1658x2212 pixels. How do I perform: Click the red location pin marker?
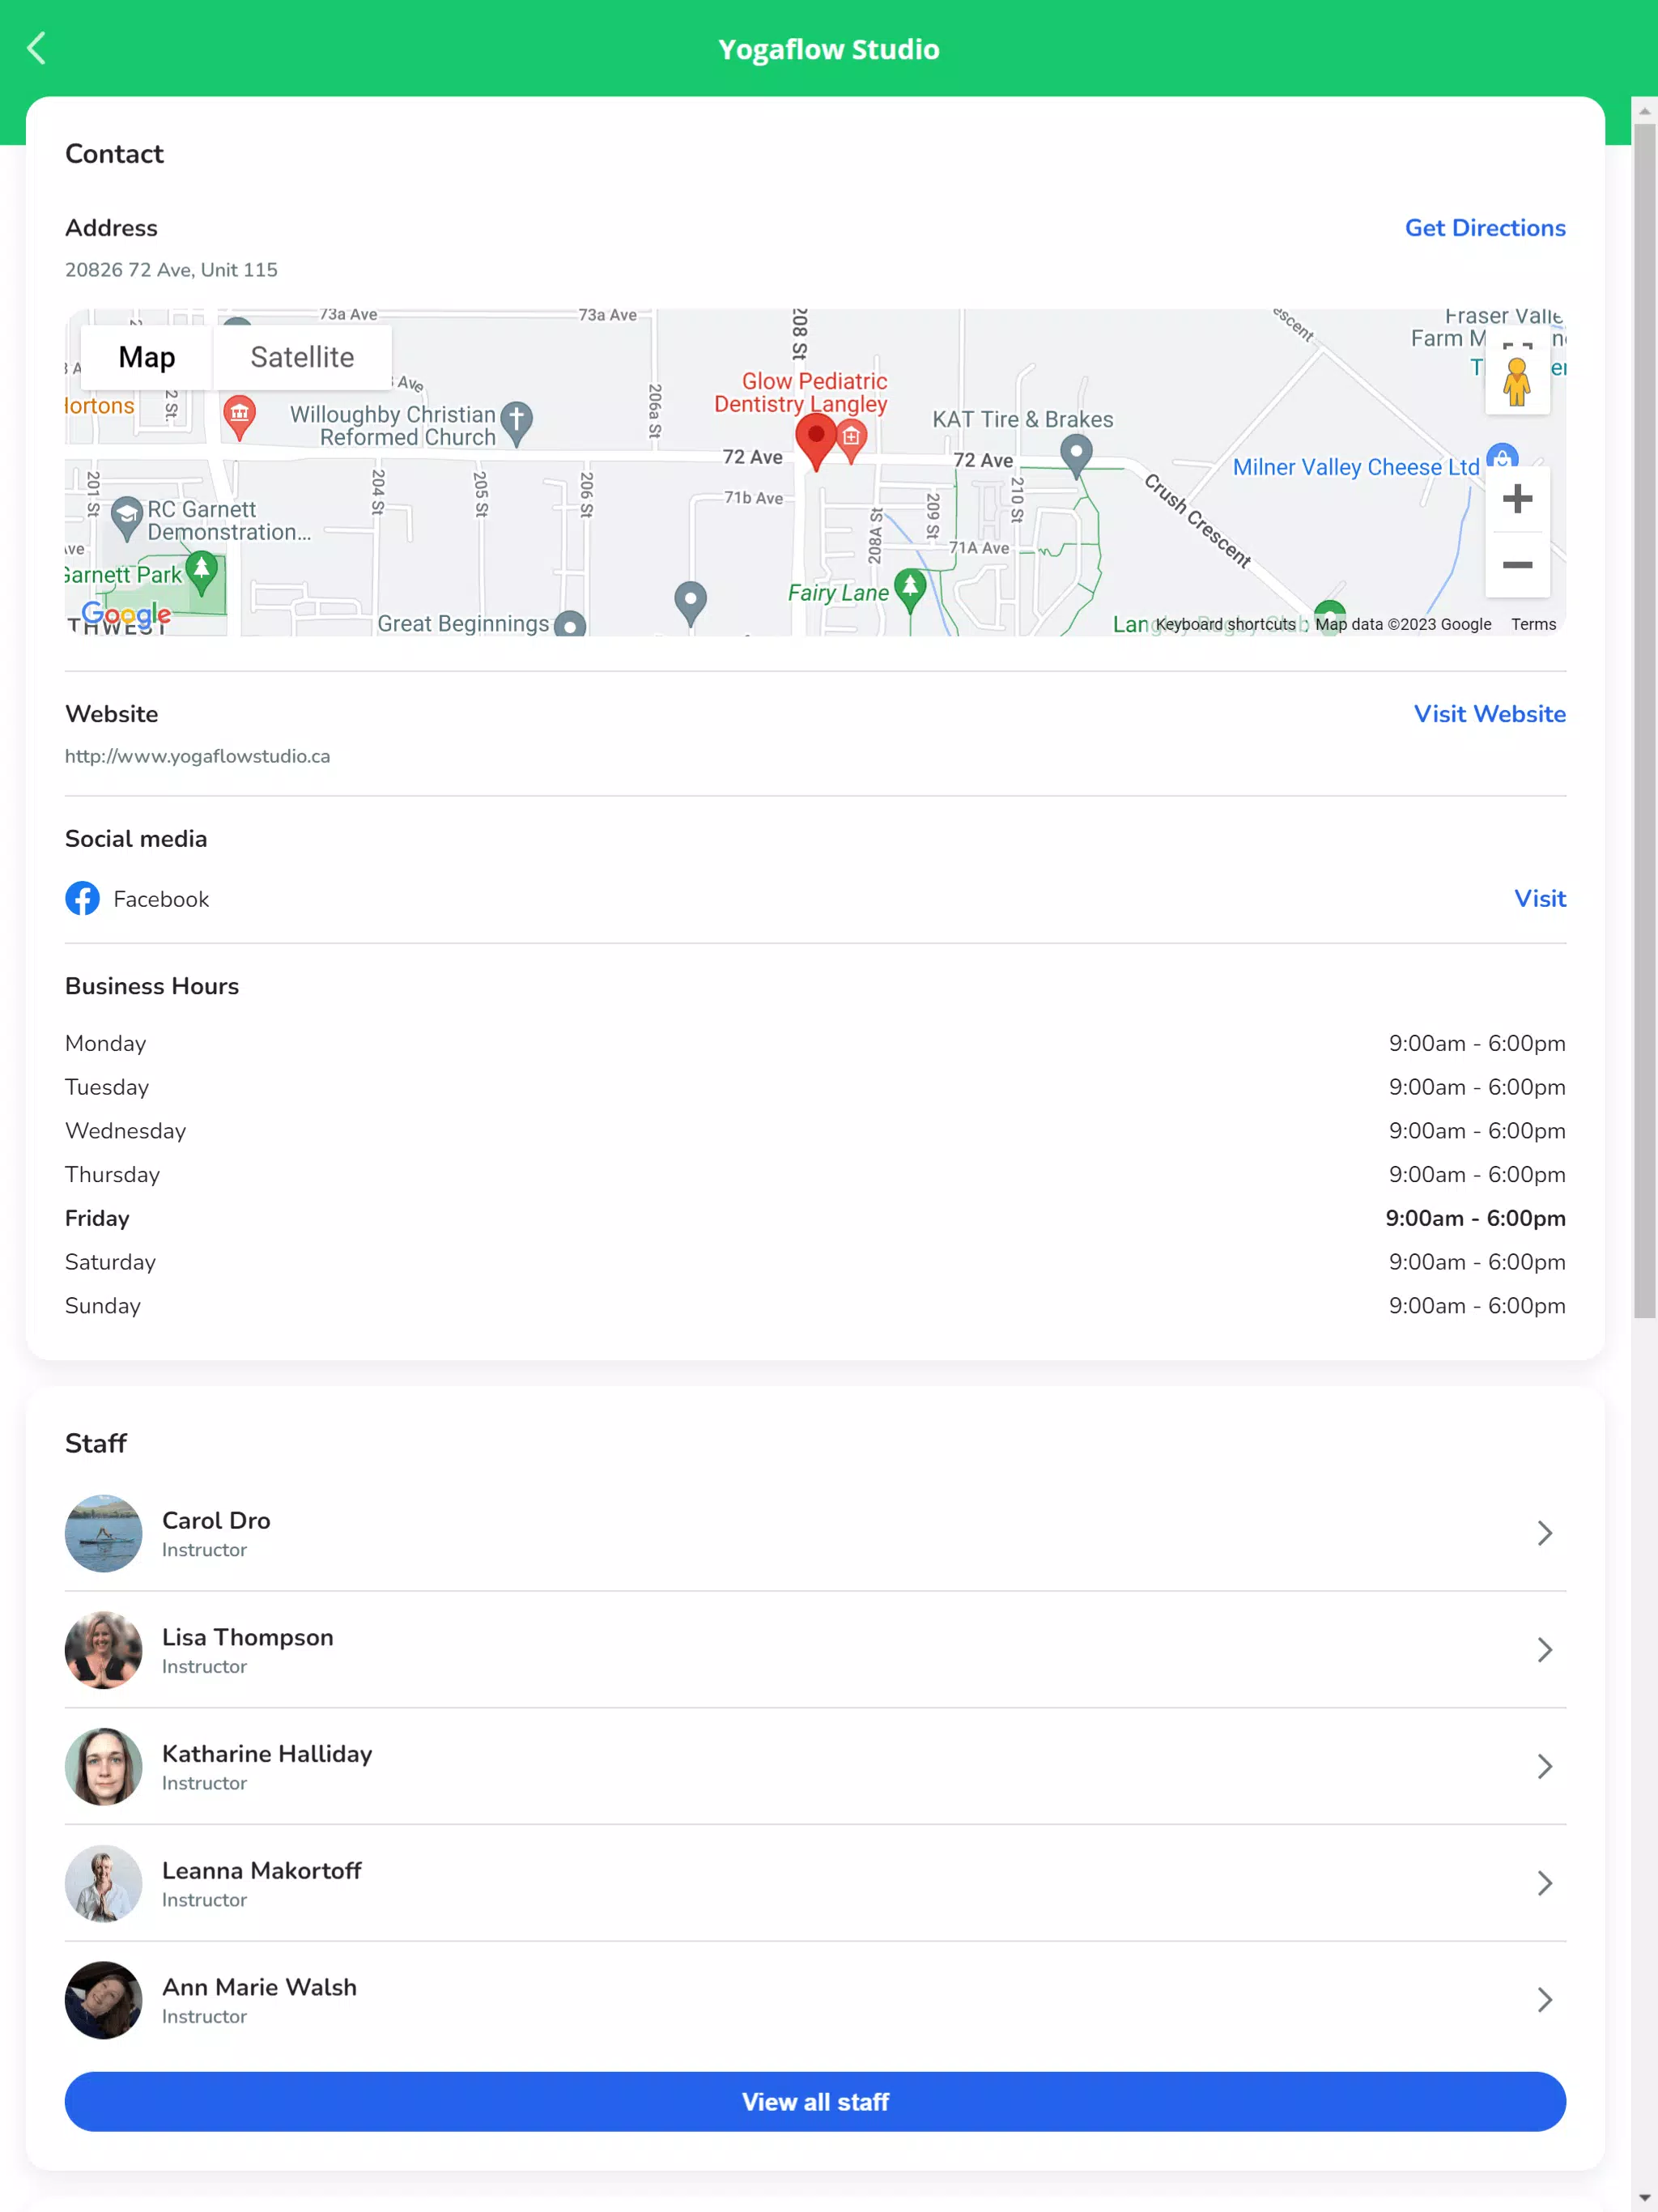click(816, 442)
